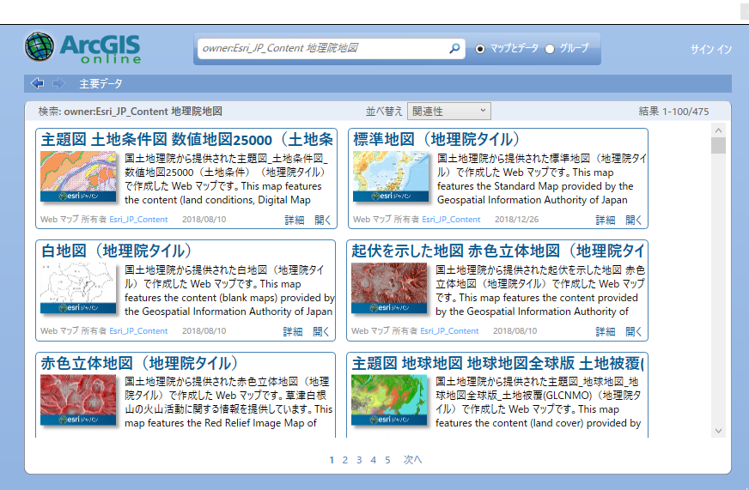The width and height of the screenshot is (749, 490).
Task: Click Esri_JP_Content owner on 白地図 card
Action: coord(138,331)
